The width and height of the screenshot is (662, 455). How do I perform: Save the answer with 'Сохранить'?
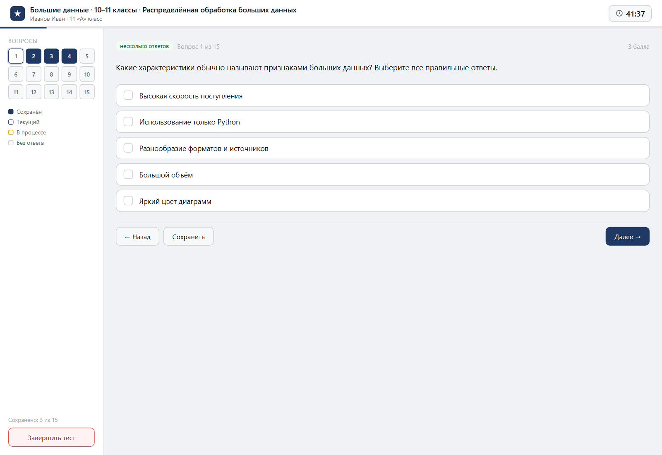(x=188, y=237)
